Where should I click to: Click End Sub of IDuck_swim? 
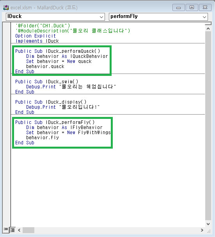click(25, 92)
